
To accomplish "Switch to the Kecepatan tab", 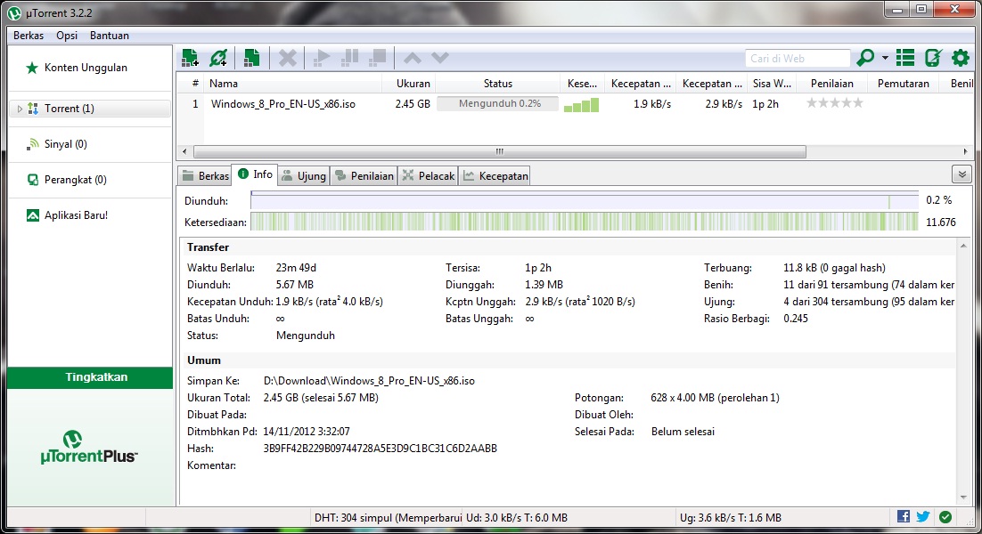I will pos(495,175).
